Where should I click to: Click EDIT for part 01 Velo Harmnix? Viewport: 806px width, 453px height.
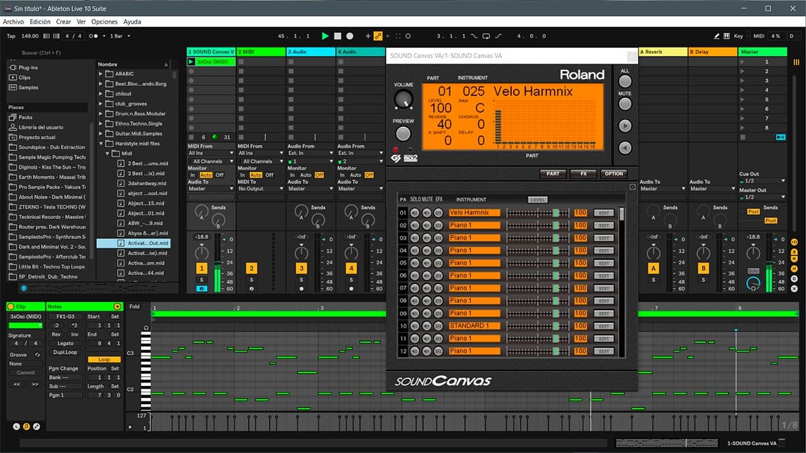(604, 213)
